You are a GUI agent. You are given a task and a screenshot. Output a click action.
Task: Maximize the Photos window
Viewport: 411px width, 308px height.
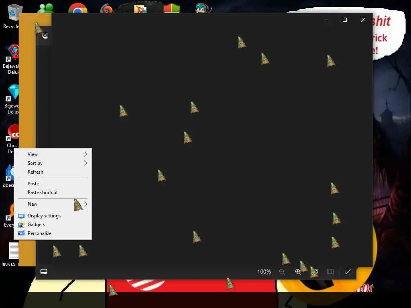point(345,20)
